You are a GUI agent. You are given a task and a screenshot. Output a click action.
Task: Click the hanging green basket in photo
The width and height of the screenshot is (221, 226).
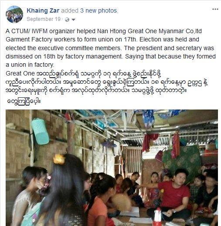pyautogui.click(x=40, y=131)
